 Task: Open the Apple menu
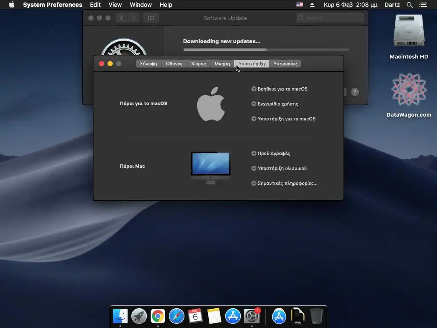pos(12,5)
